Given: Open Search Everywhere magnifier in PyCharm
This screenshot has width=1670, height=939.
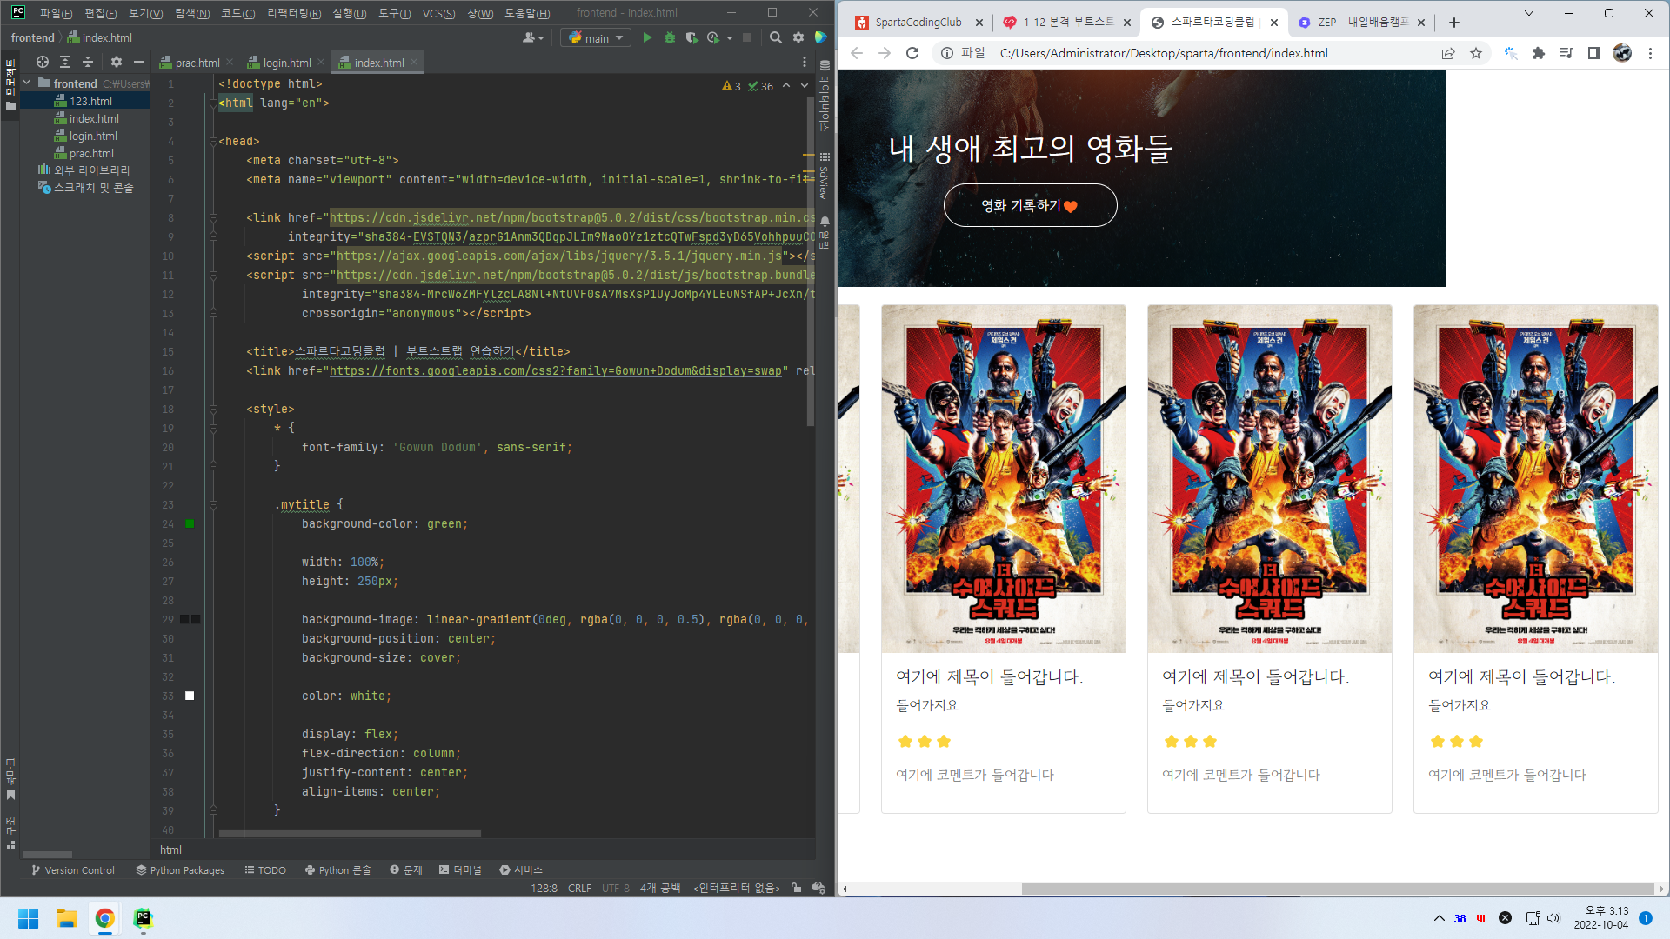Looking at the screenshot, I should [776, 38].
